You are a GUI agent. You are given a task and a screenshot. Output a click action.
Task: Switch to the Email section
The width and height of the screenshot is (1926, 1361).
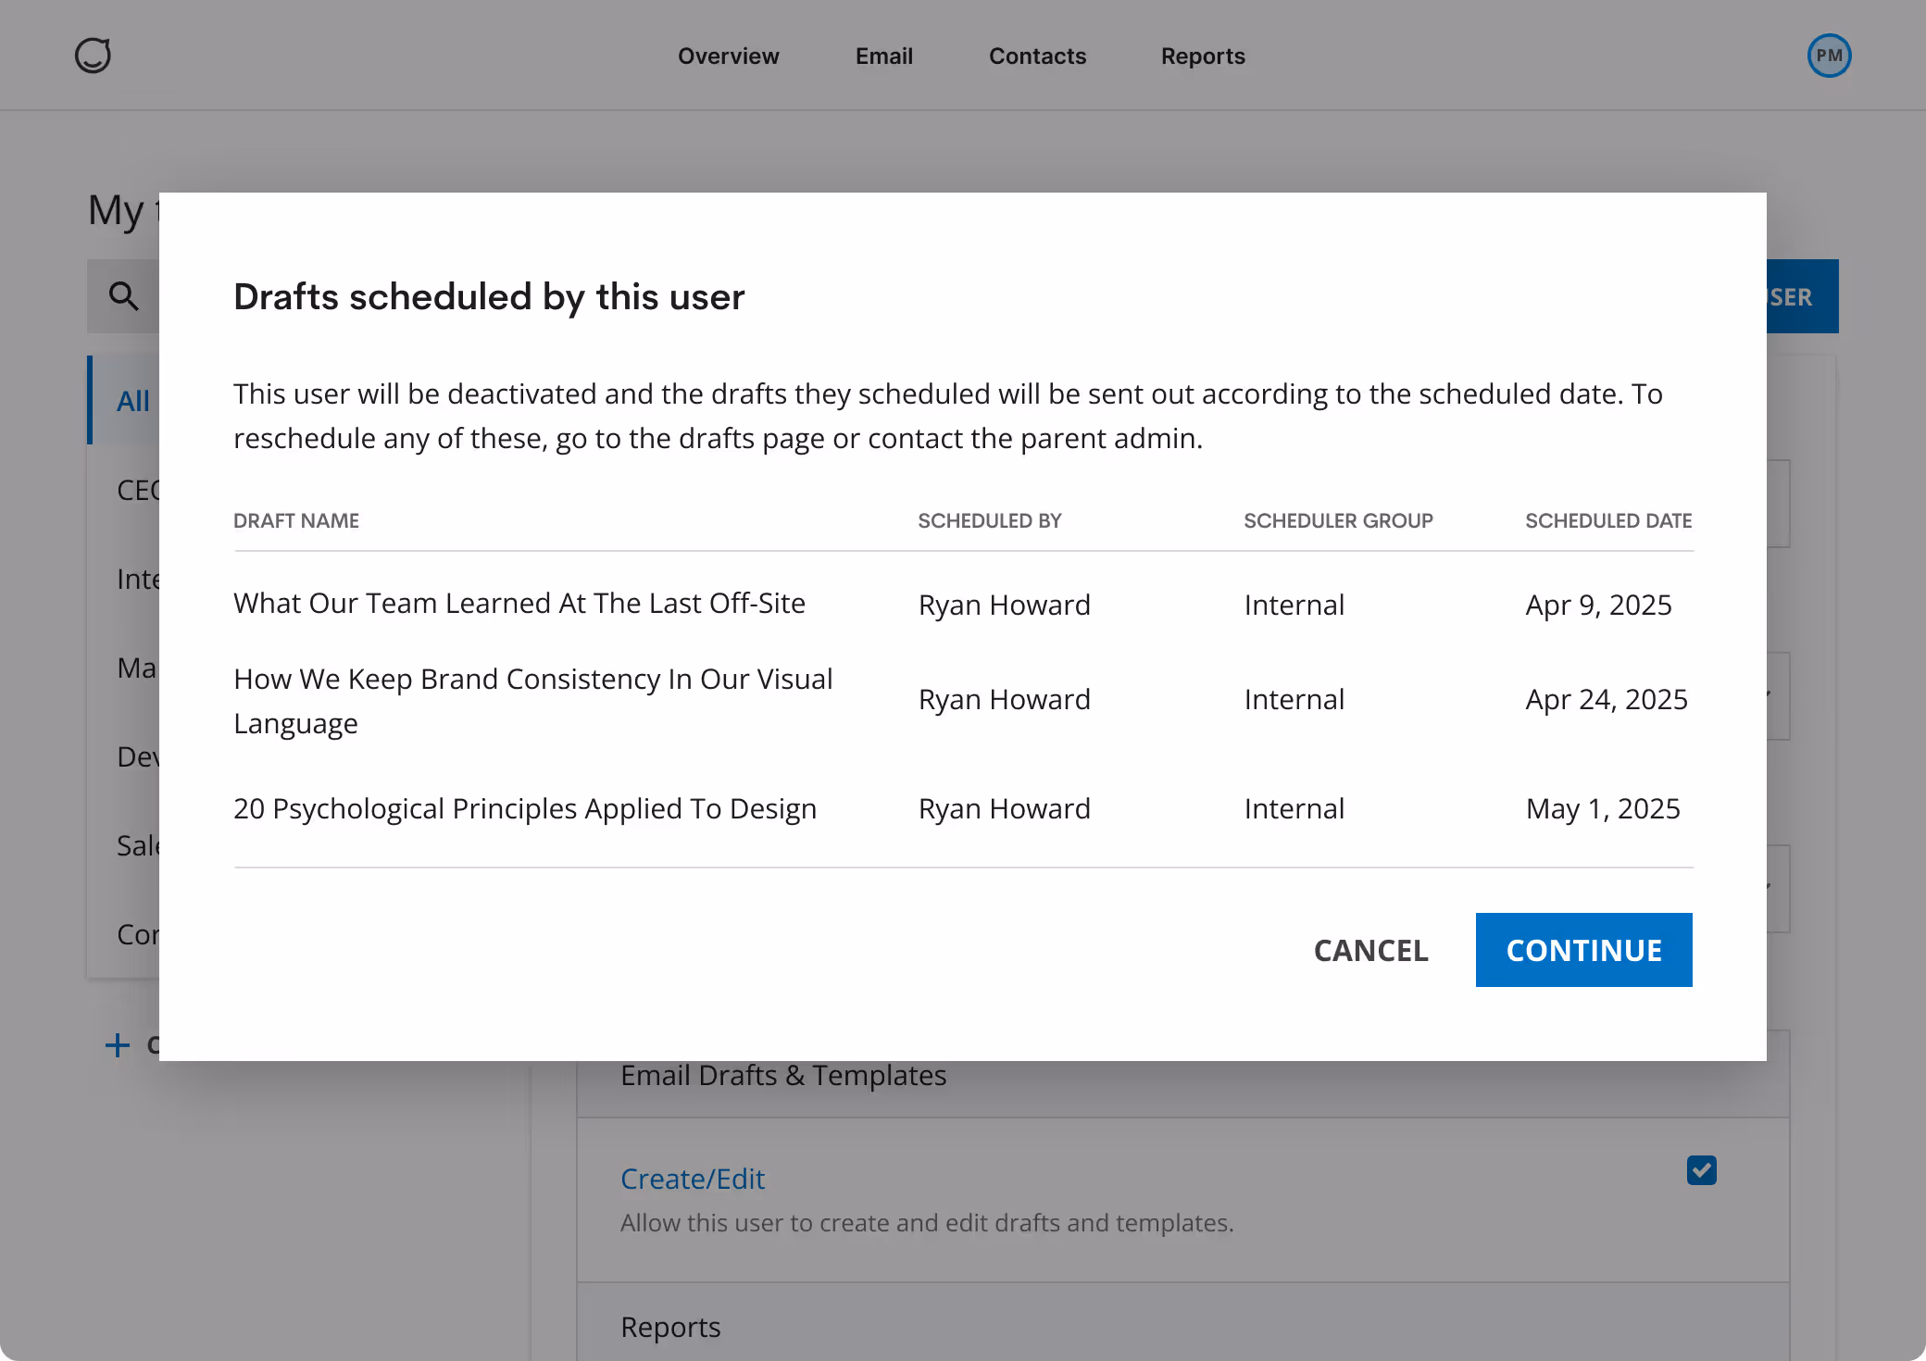coord(884,56)
